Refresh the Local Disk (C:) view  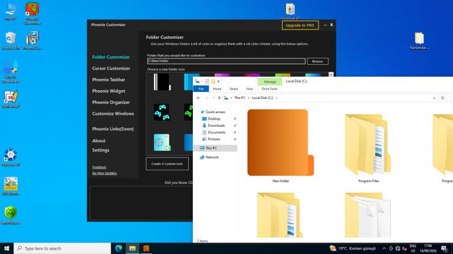pos(442,98)
